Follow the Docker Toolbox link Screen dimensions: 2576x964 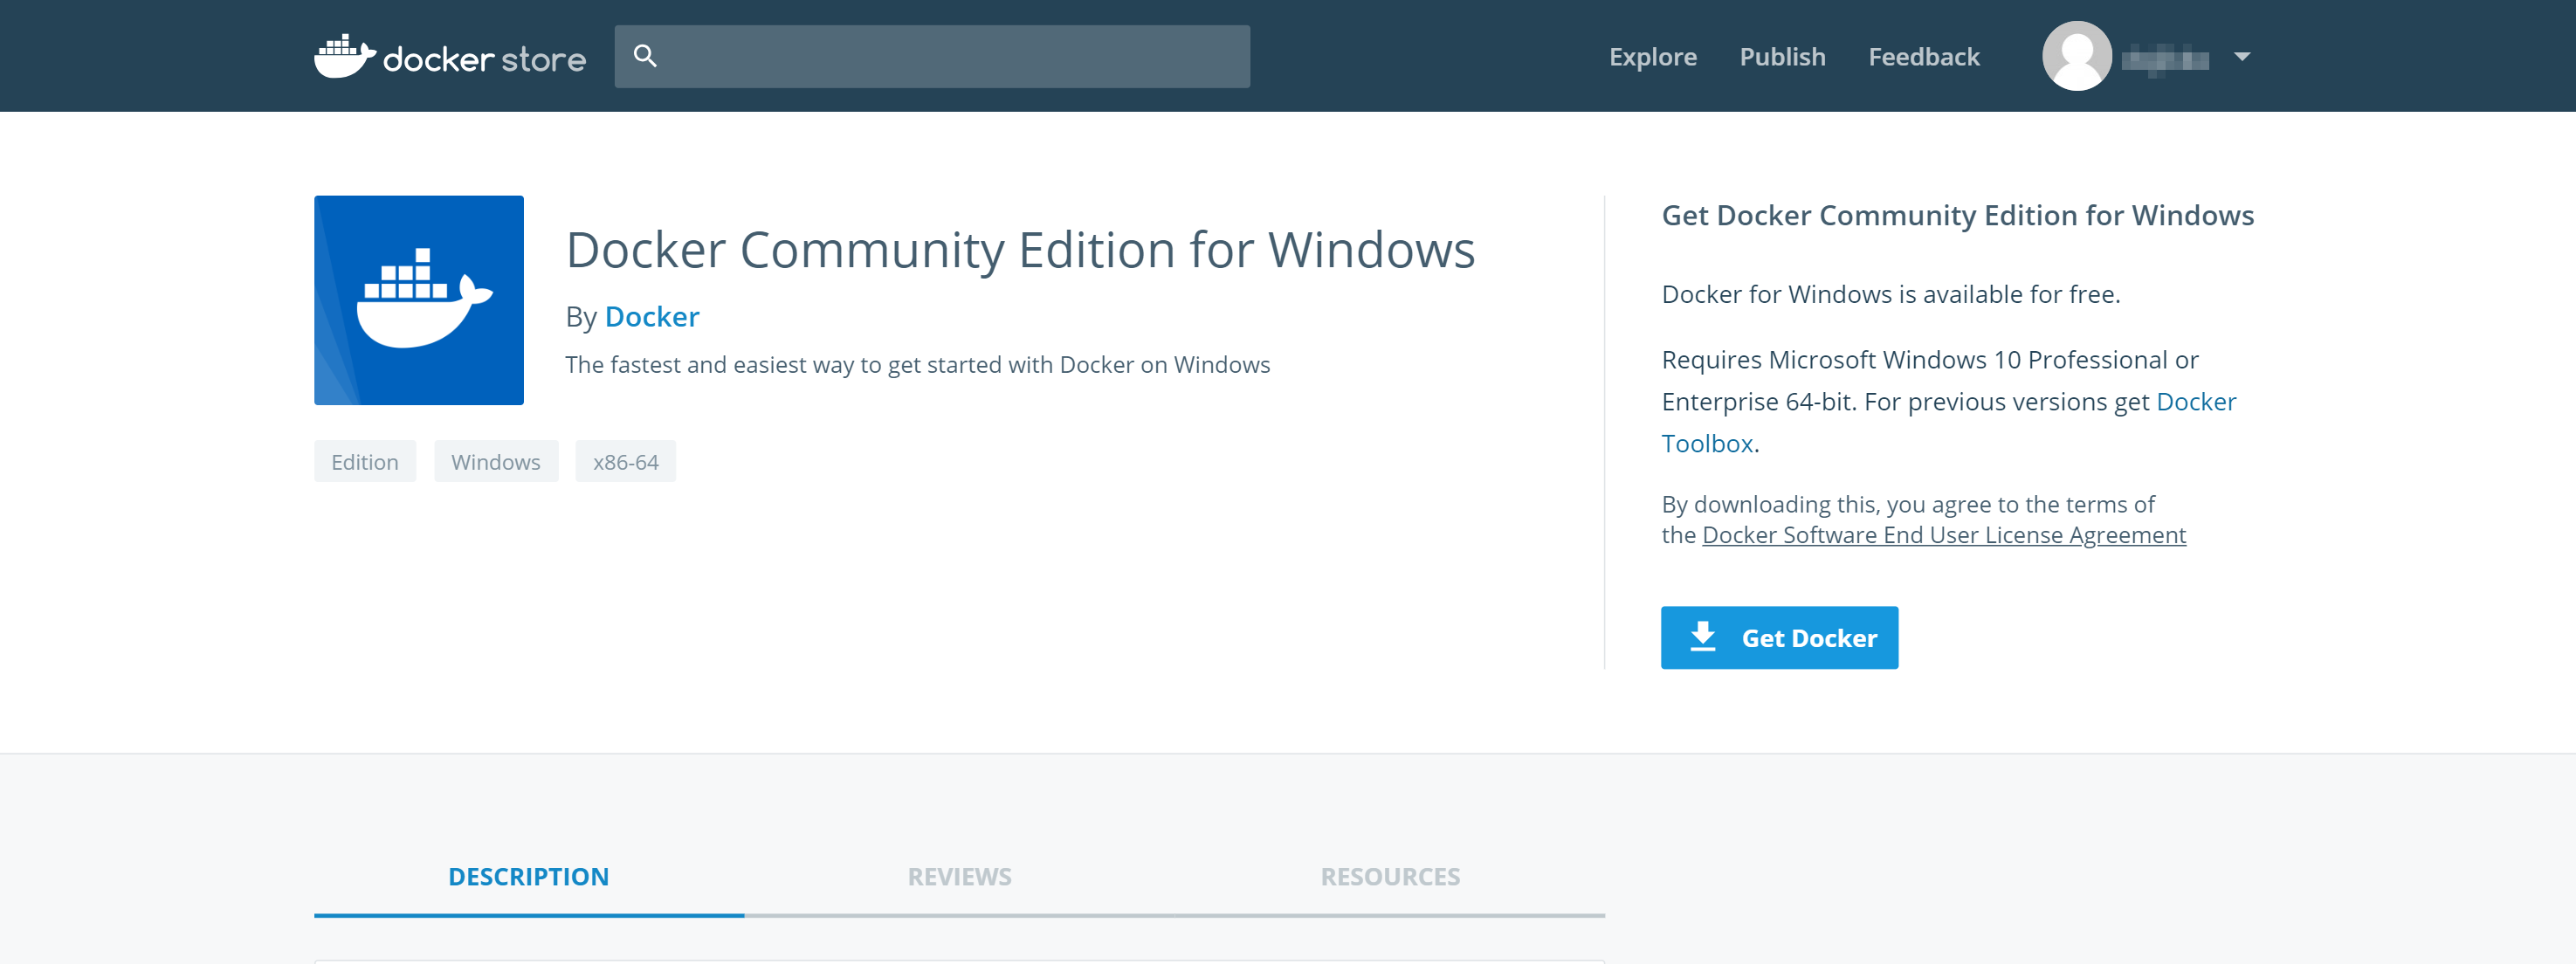[x=1707, y=443]
